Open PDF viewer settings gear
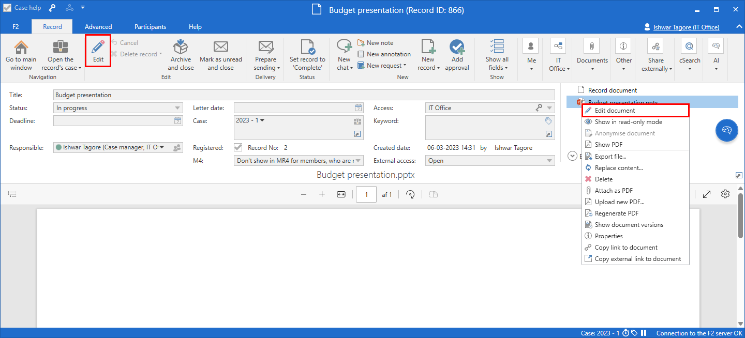This screenshot has width=745, height=338. pyautogui.click(x=725, y=194)
